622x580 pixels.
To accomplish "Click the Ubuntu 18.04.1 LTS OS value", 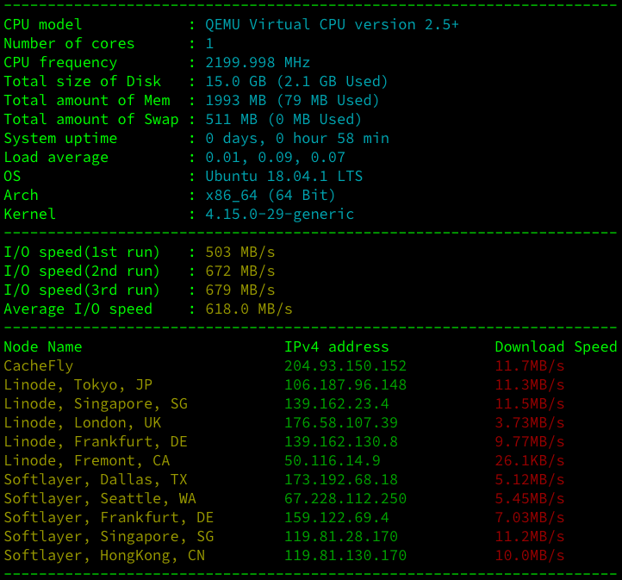I will [283, 176].
